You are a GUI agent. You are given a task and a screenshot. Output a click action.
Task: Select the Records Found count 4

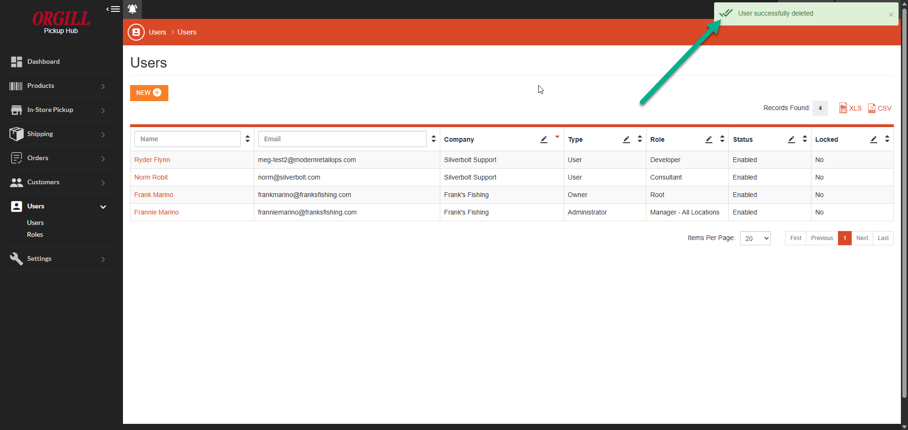point(820,108)
